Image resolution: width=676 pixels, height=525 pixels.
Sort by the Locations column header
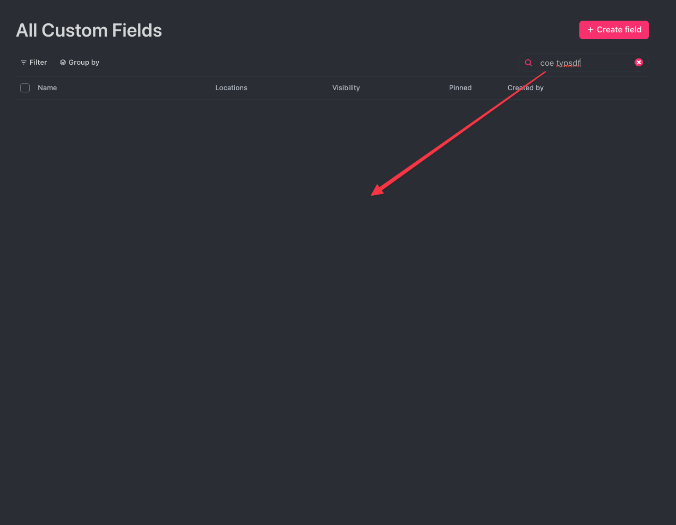click(231, 88)
